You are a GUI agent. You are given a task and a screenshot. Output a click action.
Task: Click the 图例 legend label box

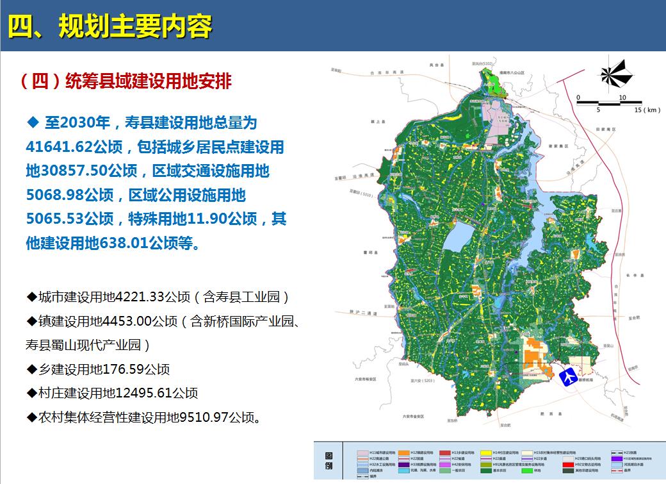(329, 462)
